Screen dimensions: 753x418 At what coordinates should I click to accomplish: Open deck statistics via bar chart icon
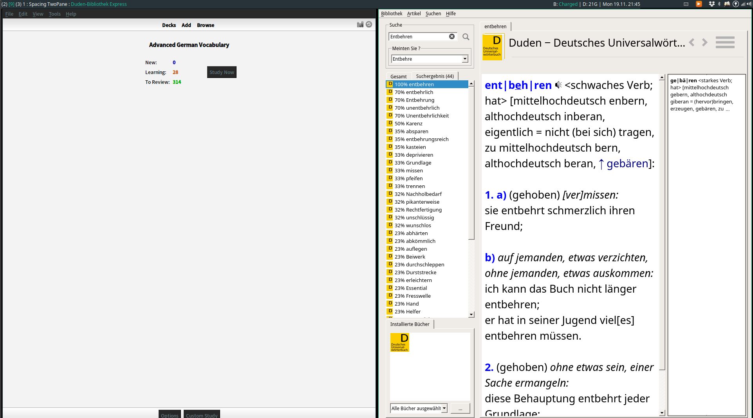click(x=360, y=24)
